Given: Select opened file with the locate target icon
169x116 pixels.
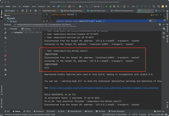Looking at the screenshot, I should coord(22,11).
